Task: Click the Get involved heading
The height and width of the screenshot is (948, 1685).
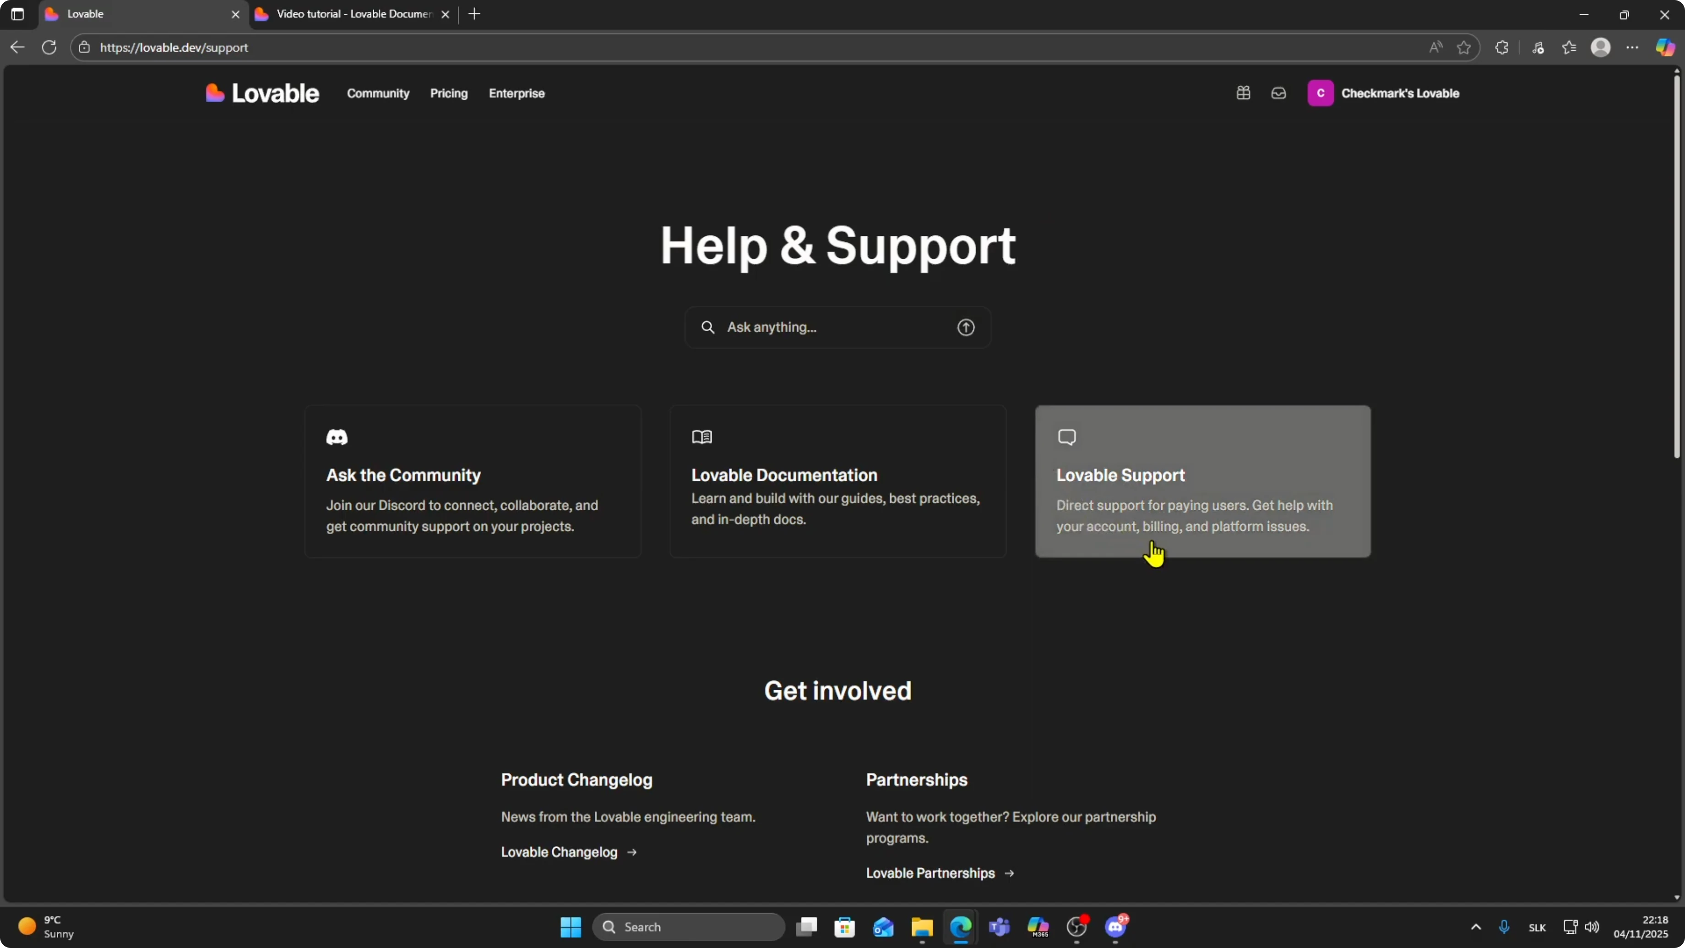Action: [838, 691]
